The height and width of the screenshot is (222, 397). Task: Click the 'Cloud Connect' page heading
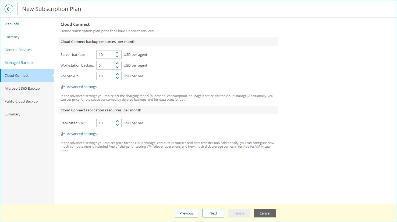point(75,24)
